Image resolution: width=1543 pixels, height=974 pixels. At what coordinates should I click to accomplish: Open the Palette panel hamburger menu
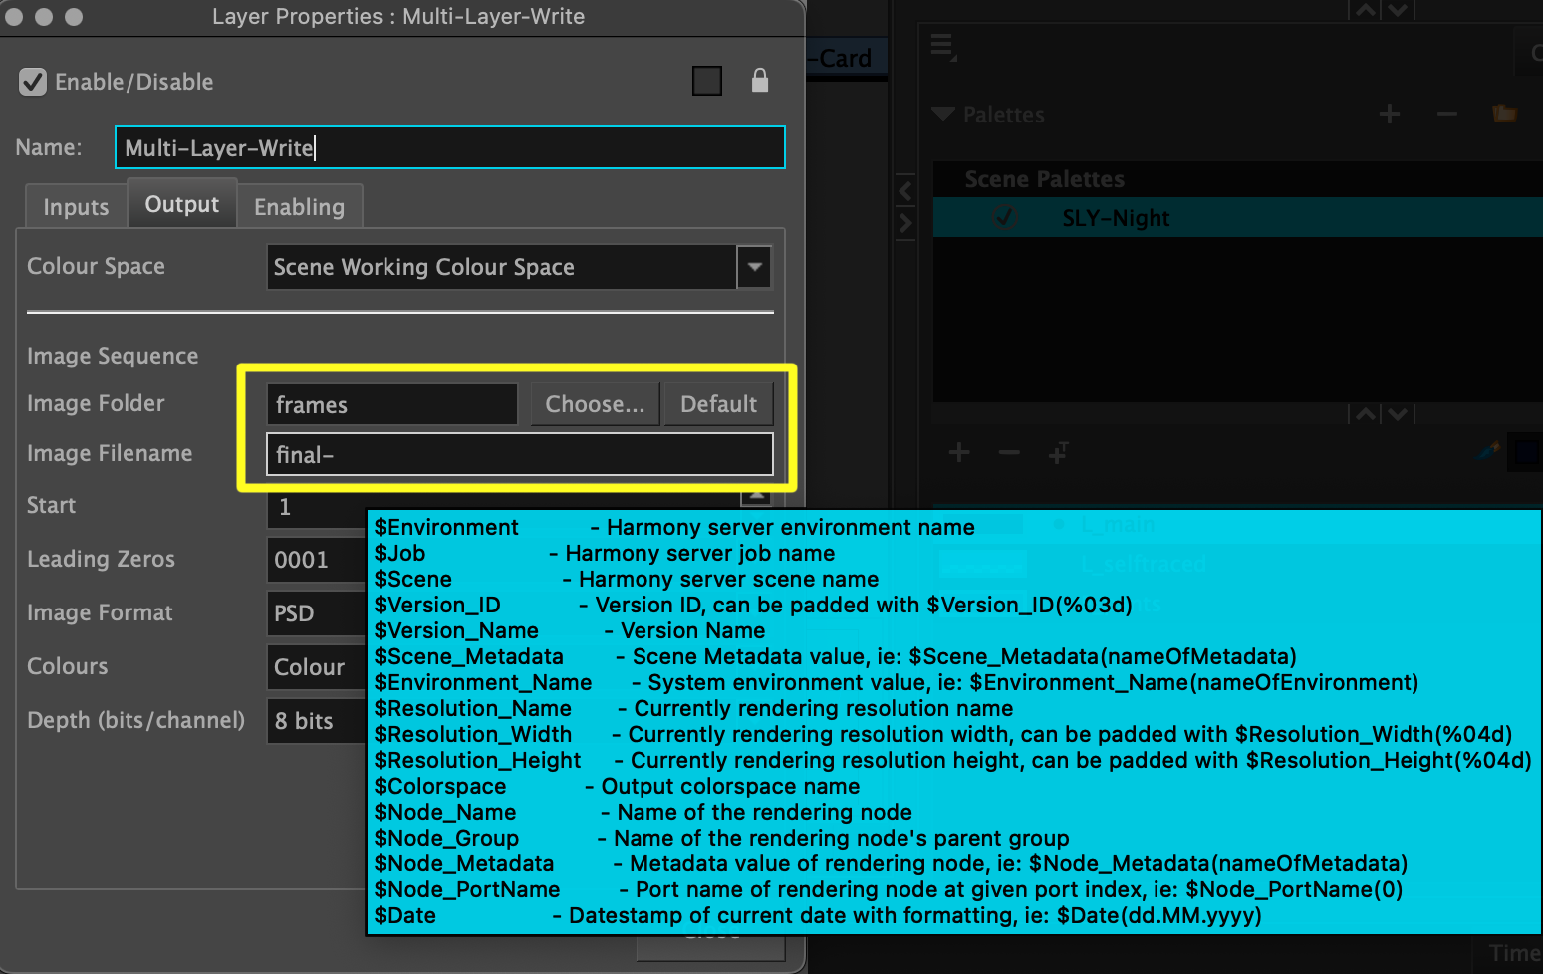point(942,45)
